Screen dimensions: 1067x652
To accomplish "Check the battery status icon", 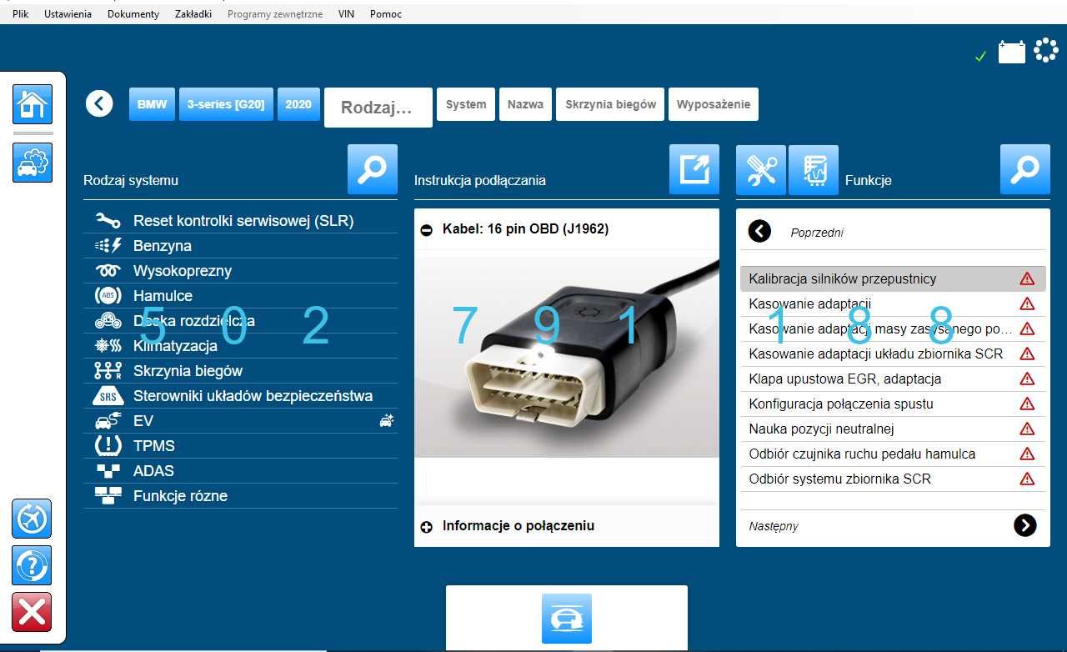I will coord(1012,53).
